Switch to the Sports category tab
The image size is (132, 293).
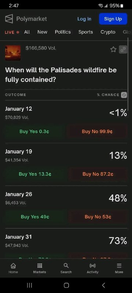click(x=86, y=32)
